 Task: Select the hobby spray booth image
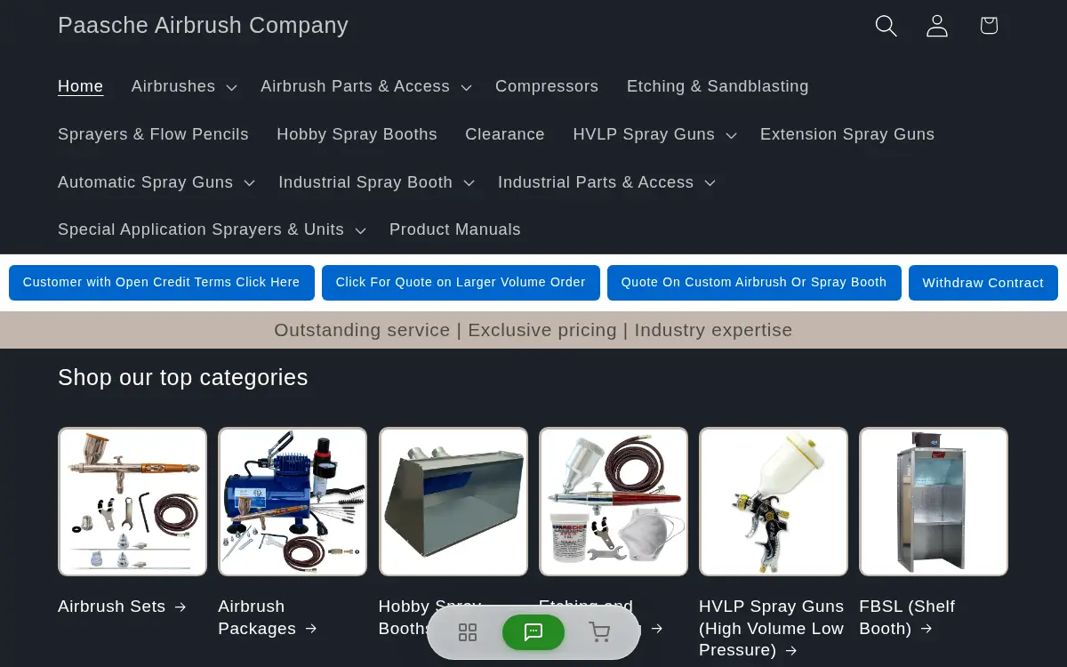pos(453,502)
